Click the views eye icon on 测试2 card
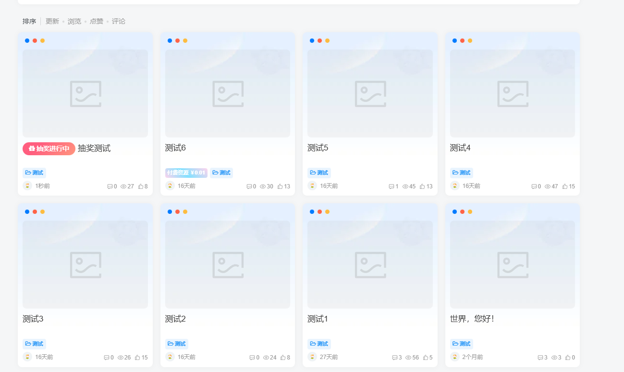 (x=266, y=358)
